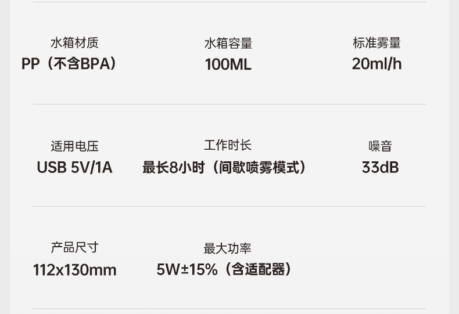Click the 水箱材质 label
The width and height of the screenshot is (459, 314).
pos(74,43)
